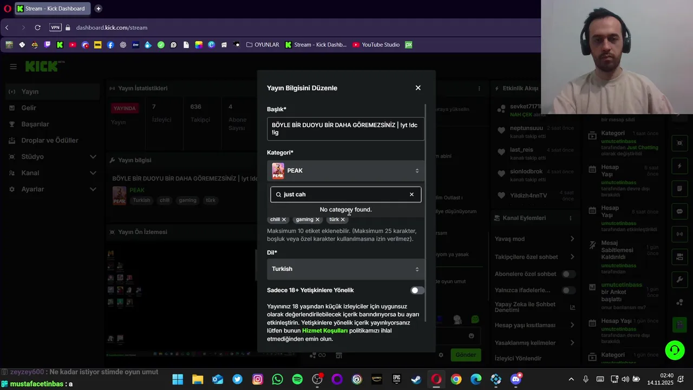693x390 pixels.
Task: Toggle Yalnızca ifadelerle switch
Action: pyautogui.click(x=568, y=290)
